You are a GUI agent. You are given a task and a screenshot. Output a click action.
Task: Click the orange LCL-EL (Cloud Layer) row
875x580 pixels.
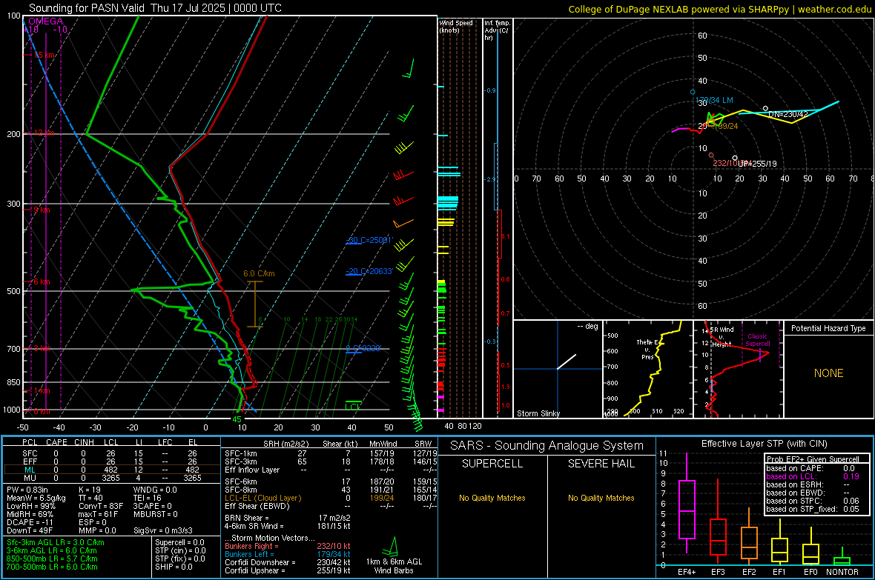(331, 498)
